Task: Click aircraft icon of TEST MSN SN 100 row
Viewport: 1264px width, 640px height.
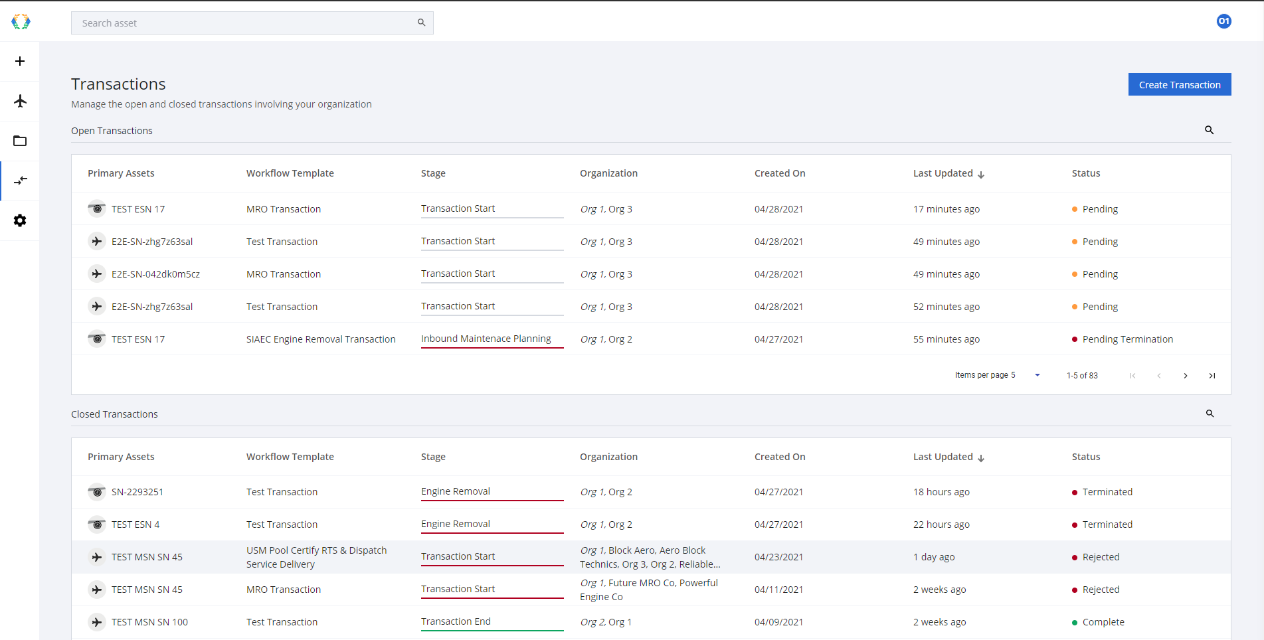Action: point(97,621)
